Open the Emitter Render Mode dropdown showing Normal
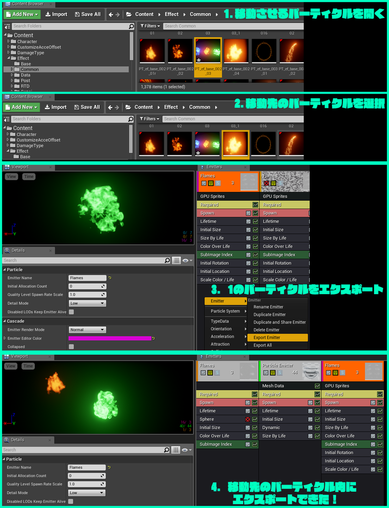 (87, 330)
